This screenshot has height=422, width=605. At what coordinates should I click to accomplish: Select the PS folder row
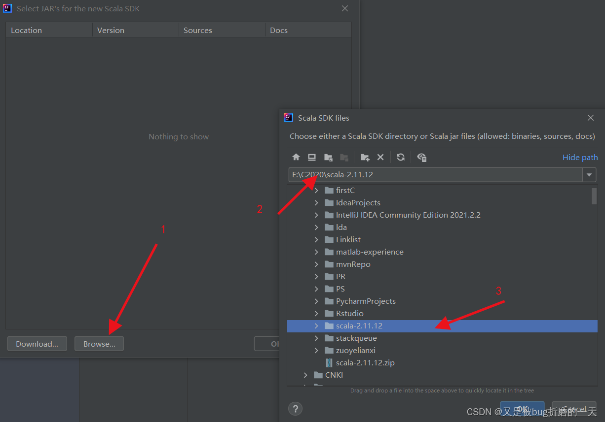[x=442, y=289]
